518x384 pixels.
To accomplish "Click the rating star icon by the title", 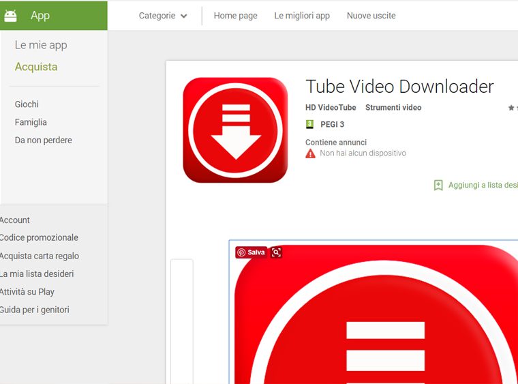I will 511,107.
